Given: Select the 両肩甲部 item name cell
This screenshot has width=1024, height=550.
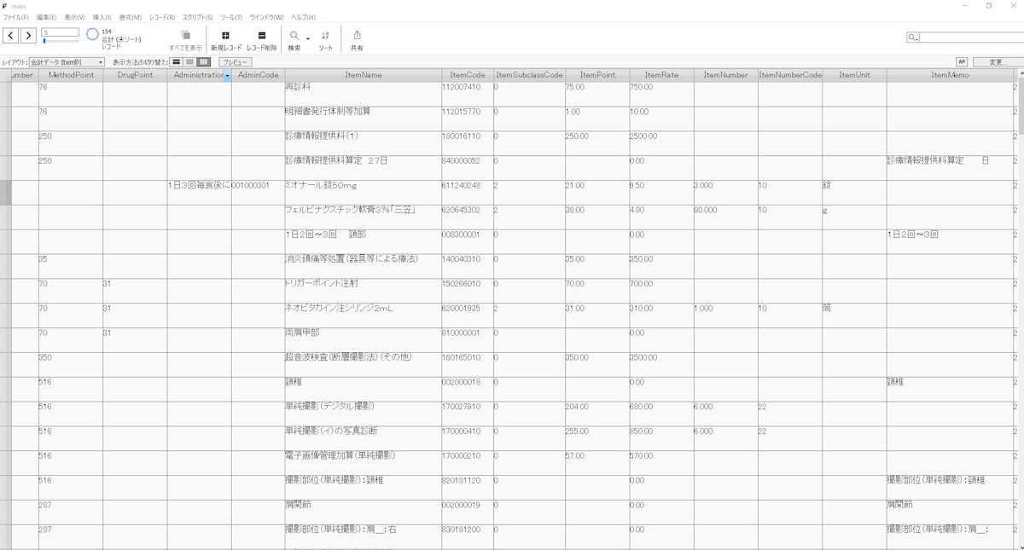Looking at the screenshot, I should pyautogui.click(x=363, y=340).
